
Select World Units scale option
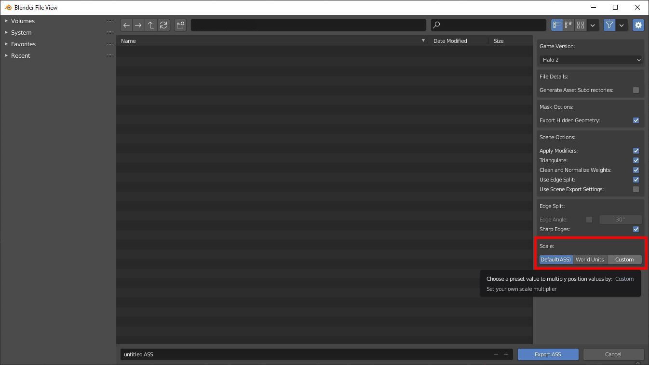coord(590,260)
